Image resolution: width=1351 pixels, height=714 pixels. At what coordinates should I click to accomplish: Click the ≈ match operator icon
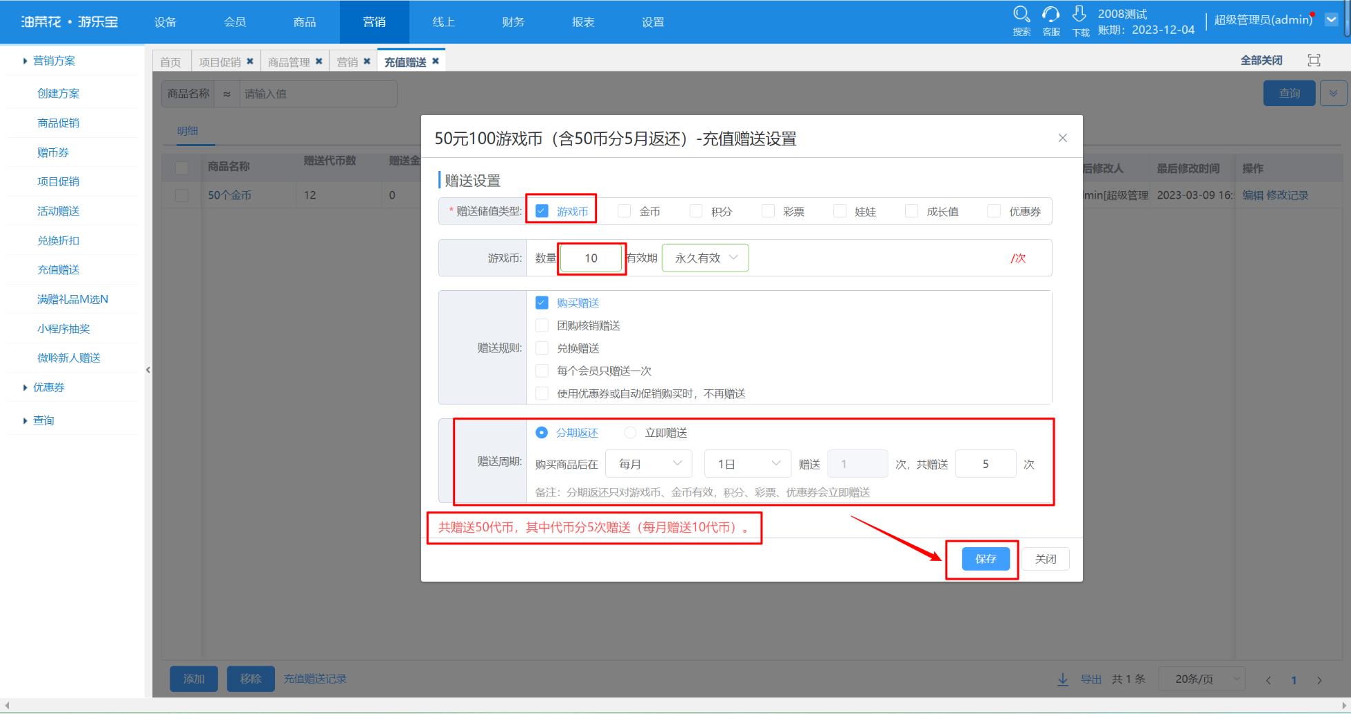(227, 94)
